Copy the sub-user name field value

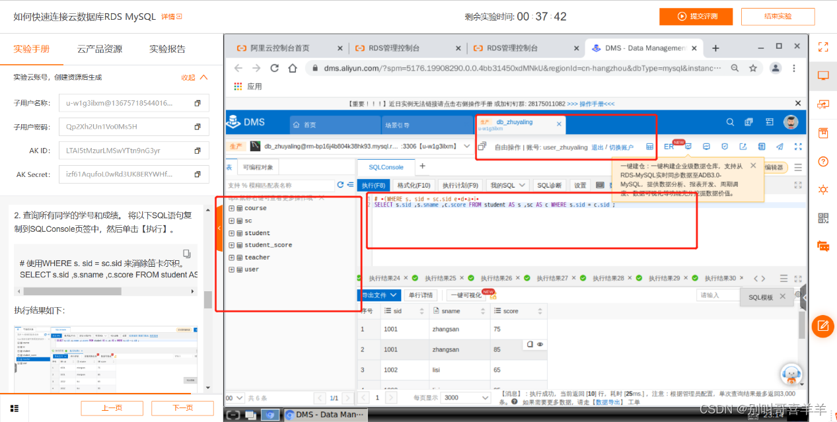pos(197,103)
